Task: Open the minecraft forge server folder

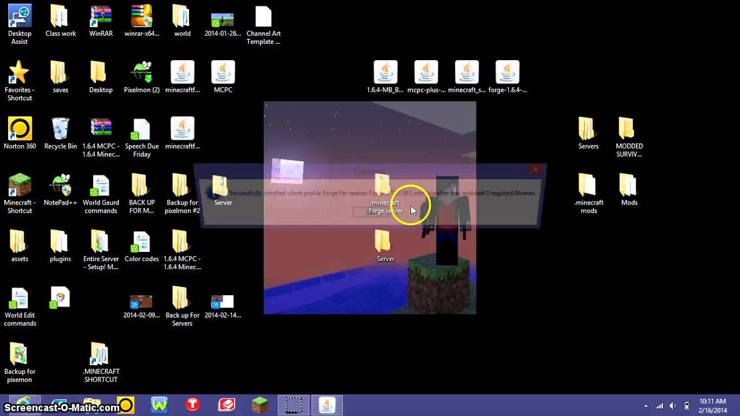Action: click(385, 194)
